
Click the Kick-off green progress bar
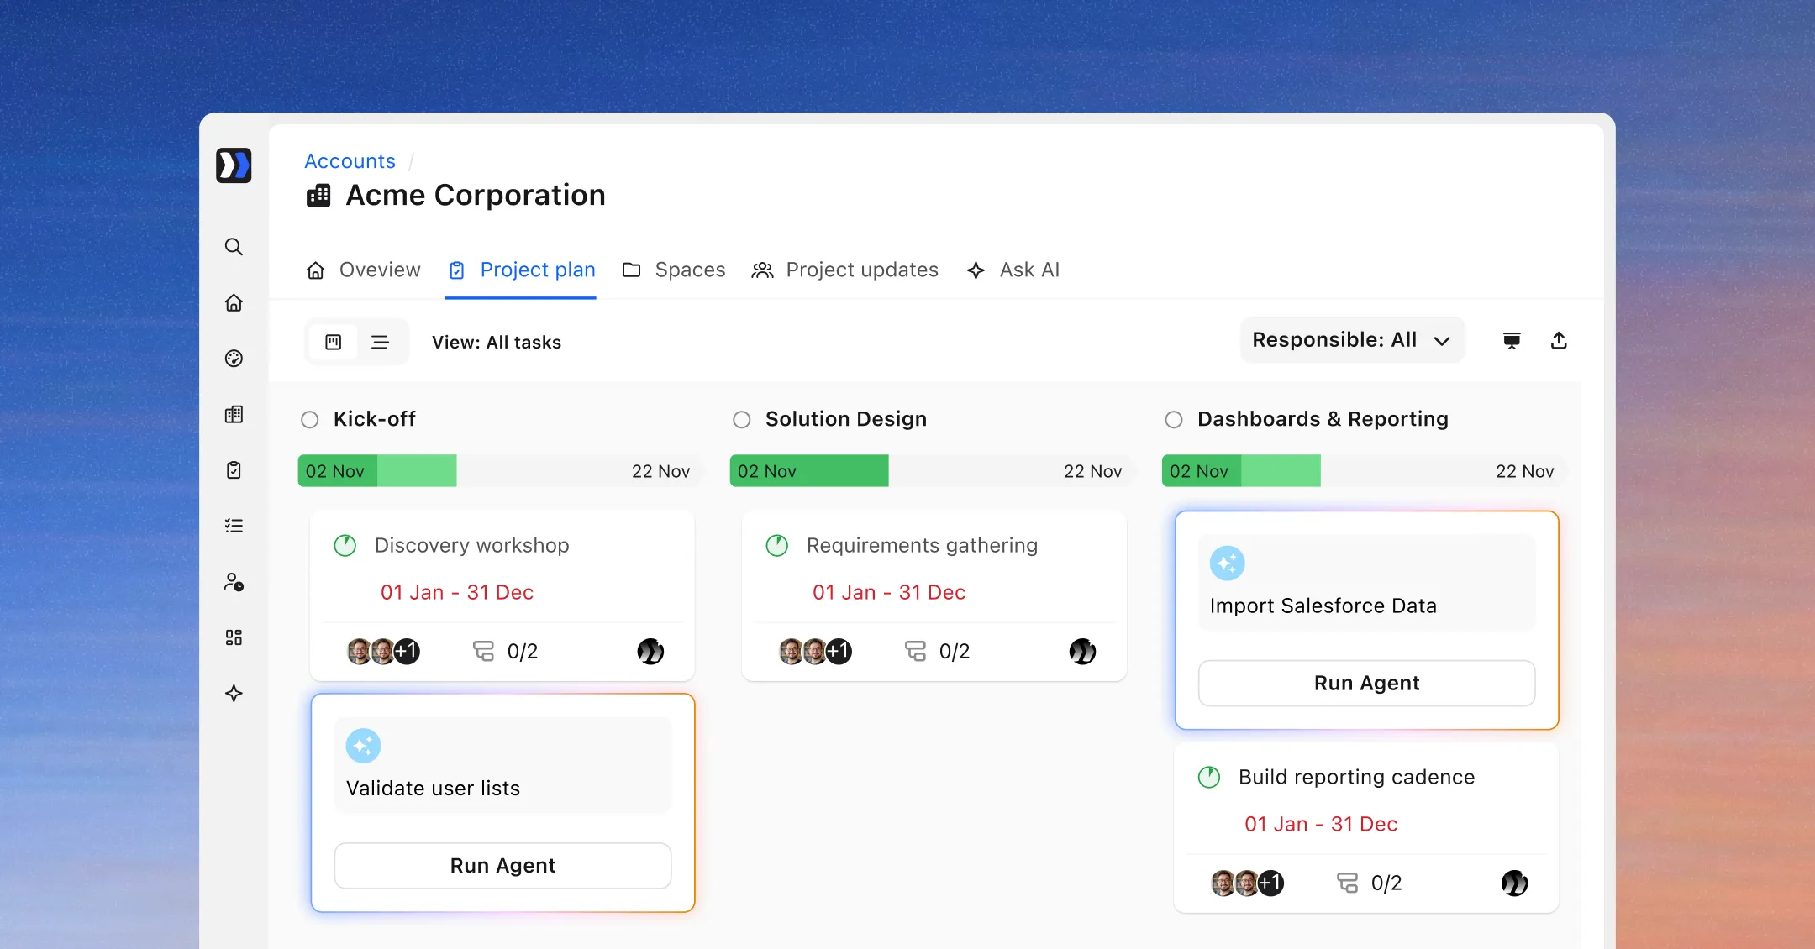[x=377, y=471]
